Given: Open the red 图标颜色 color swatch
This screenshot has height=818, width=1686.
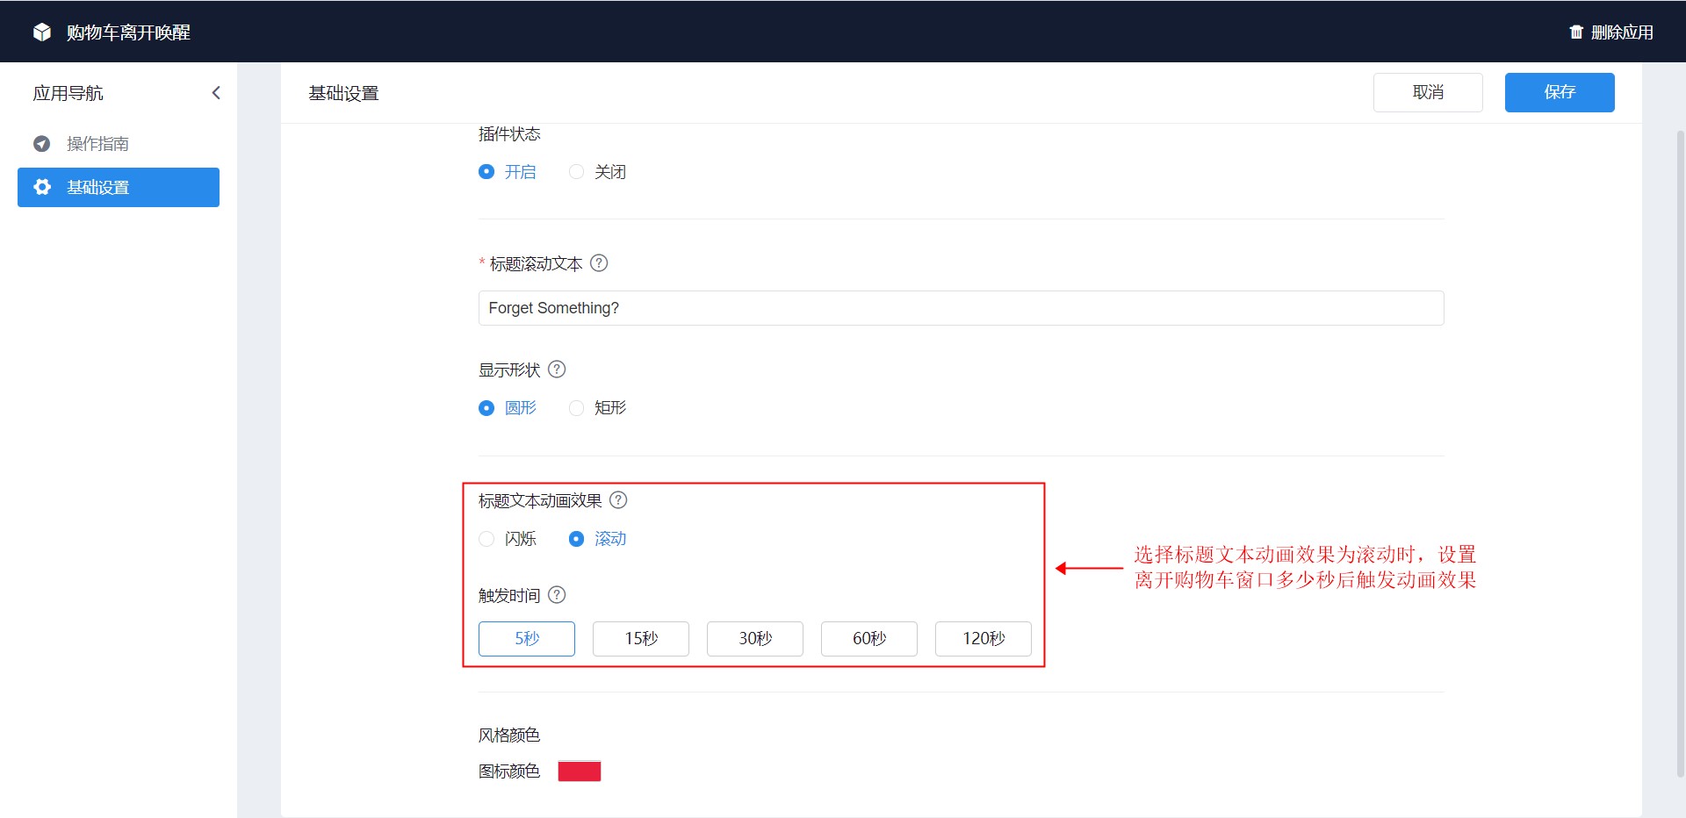Looking at the screenshot, I should tap(580, 771).
